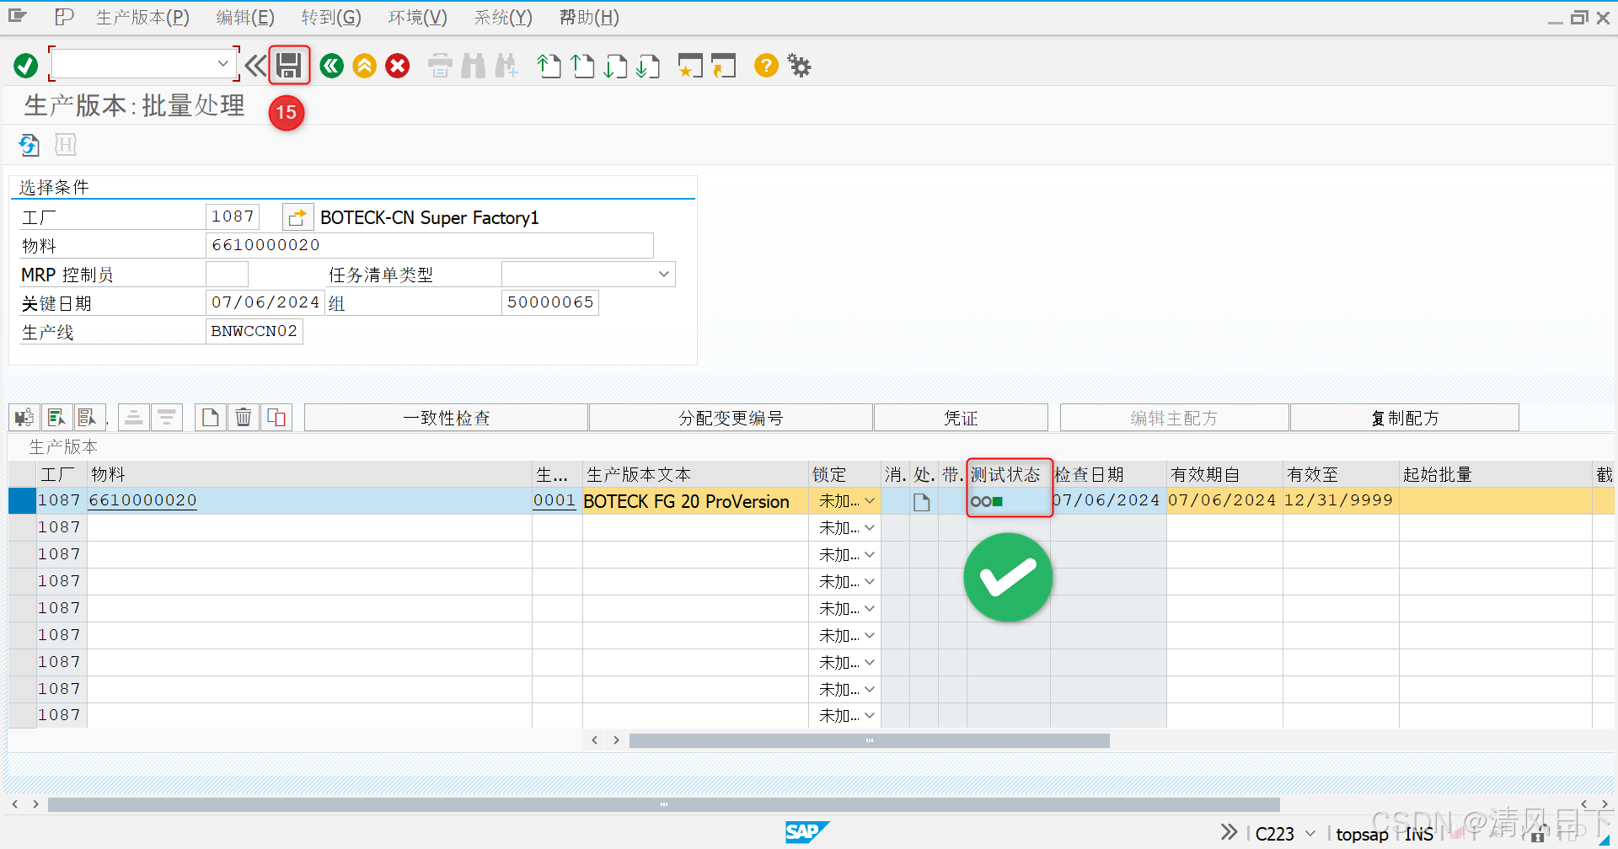
Task: Create desktop shortcut icon
Action: coord(723,66)
